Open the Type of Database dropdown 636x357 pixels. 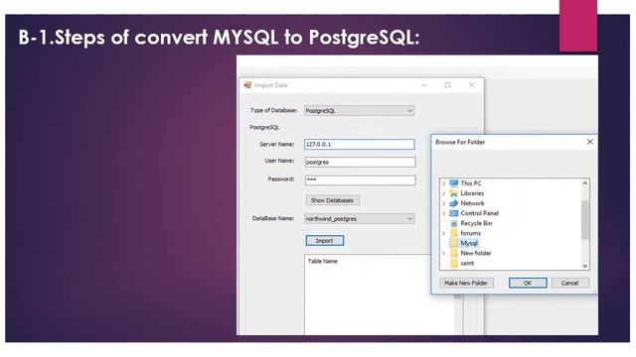pos(360,110)
